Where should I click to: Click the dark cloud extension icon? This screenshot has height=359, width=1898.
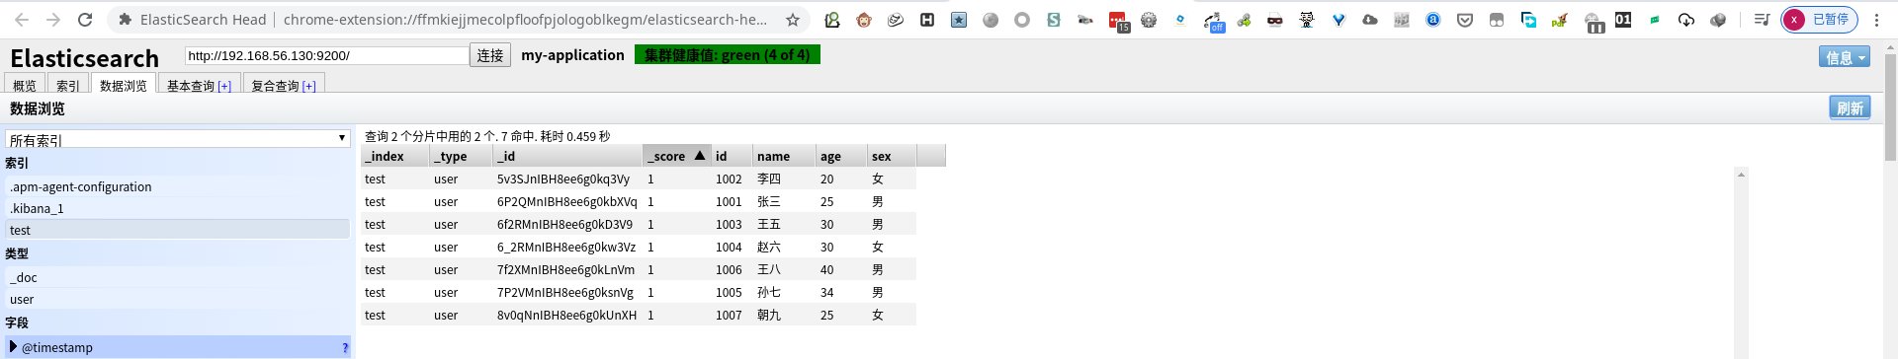pos(1370,20)
